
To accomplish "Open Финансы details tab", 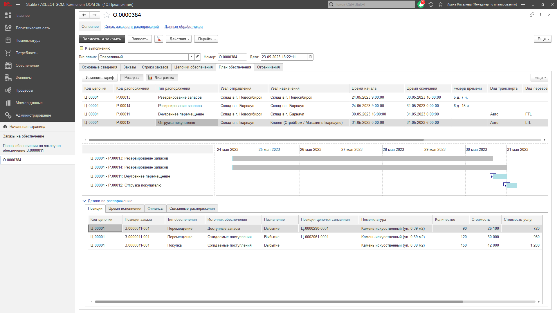I will 155,208.
